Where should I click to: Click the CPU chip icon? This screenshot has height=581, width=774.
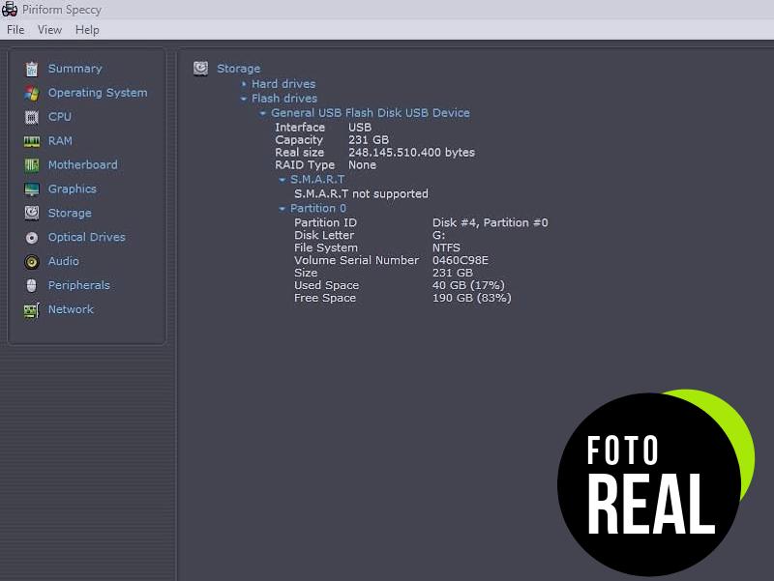[x=32, y=117]
